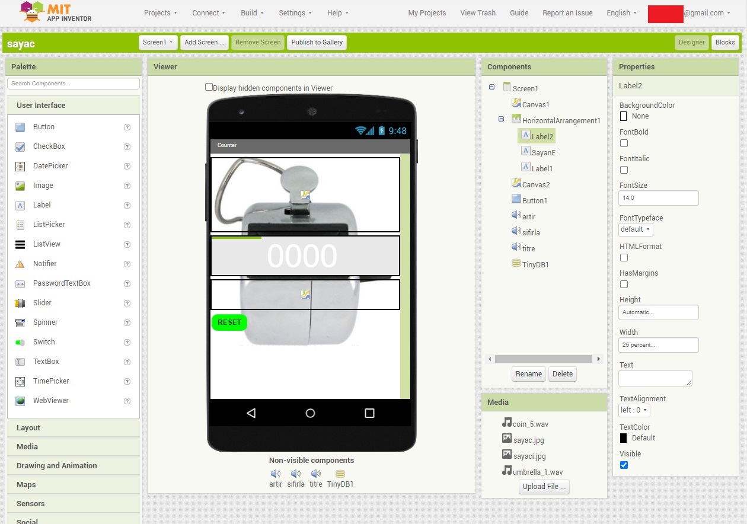This screenshot has height=524, width=747.
Task: Select the TimePicker palette icon
Action: pyautogui.click(x=20, y=381)
